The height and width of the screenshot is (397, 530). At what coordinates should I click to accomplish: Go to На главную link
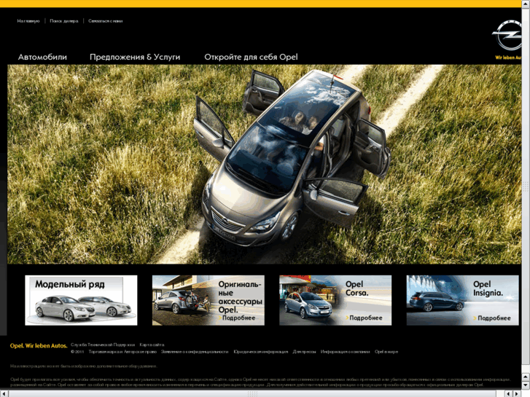[28, 21]
